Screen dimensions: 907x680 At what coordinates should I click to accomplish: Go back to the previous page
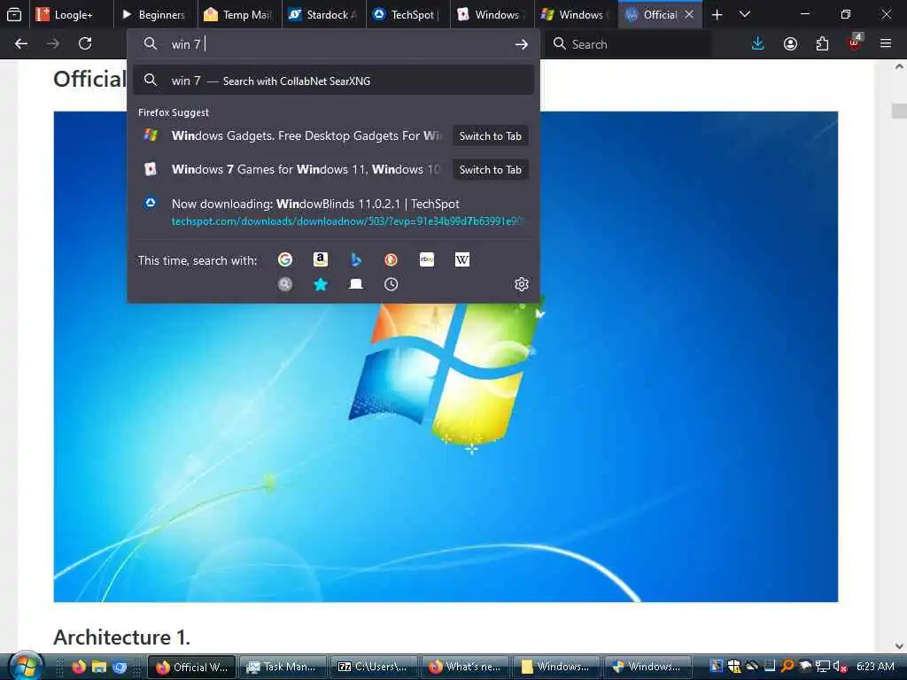coord(21,44)
